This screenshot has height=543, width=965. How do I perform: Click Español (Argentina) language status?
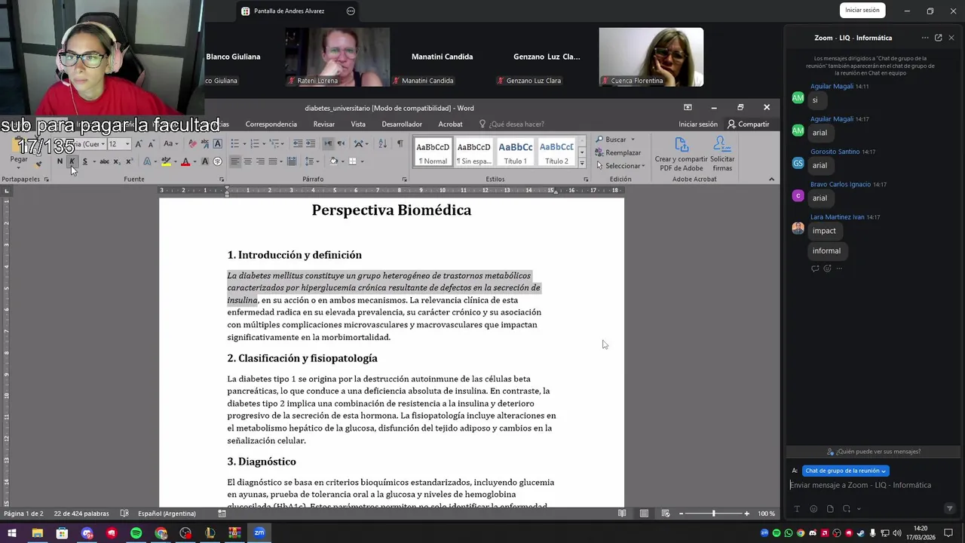pyautogui.click(x=167, y=514)
